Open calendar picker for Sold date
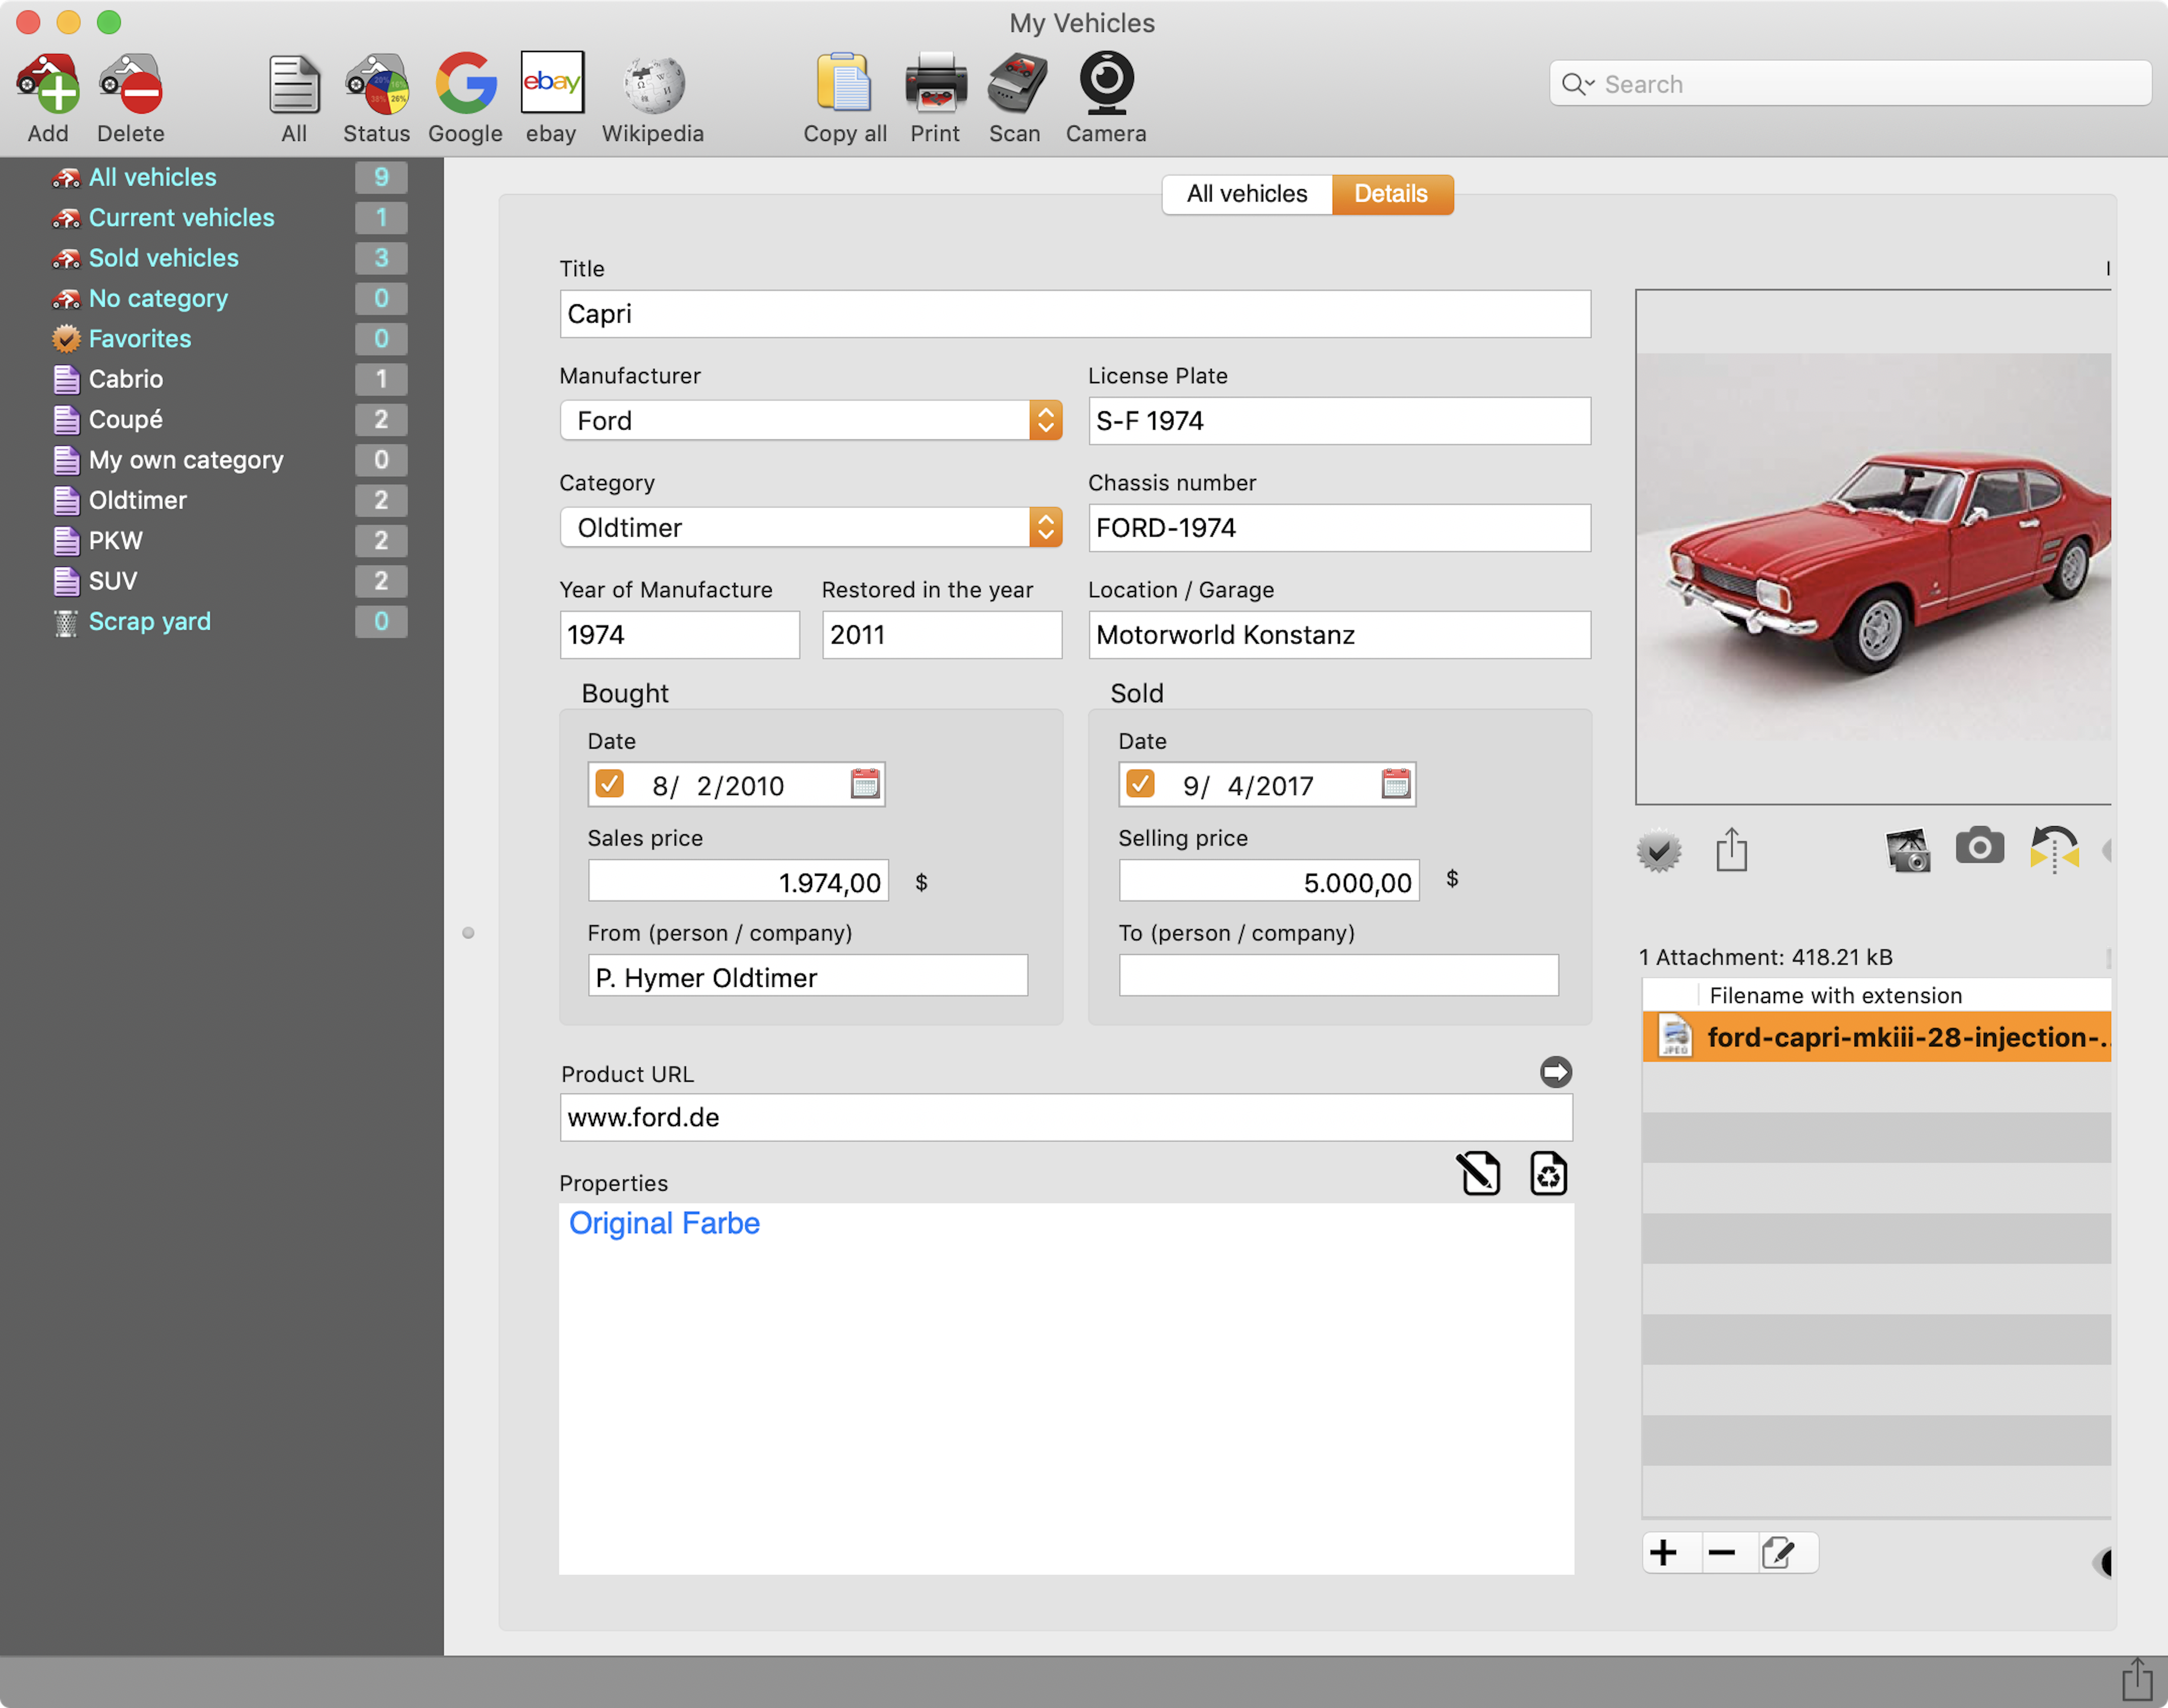The image size is (2168, 1708). tap(1396, 784)
